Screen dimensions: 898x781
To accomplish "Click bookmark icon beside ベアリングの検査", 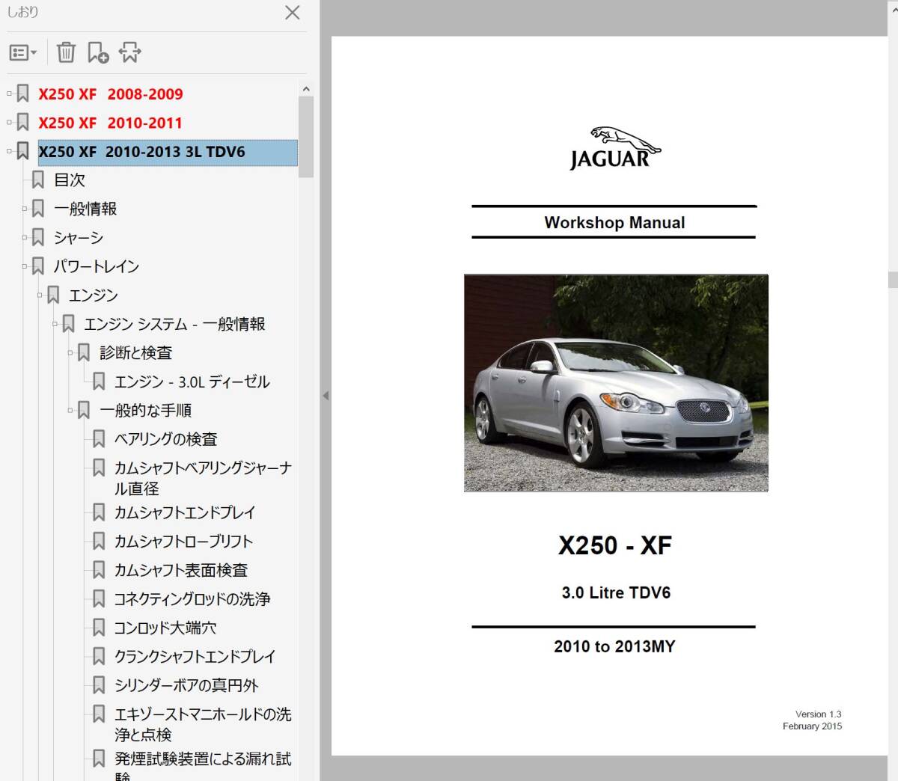I will [x=99, y=438].
